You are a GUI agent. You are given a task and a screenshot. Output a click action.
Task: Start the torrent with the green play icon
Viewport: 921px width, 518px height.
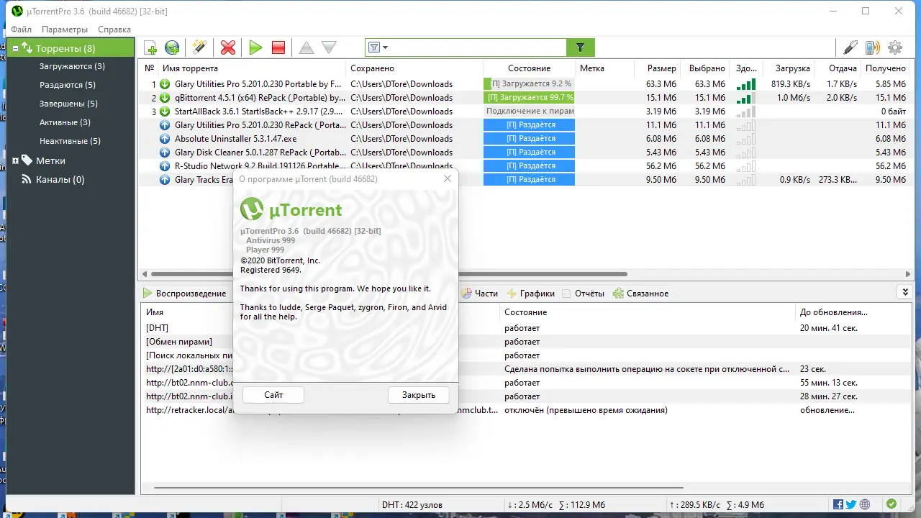click(x=255, y=48)
